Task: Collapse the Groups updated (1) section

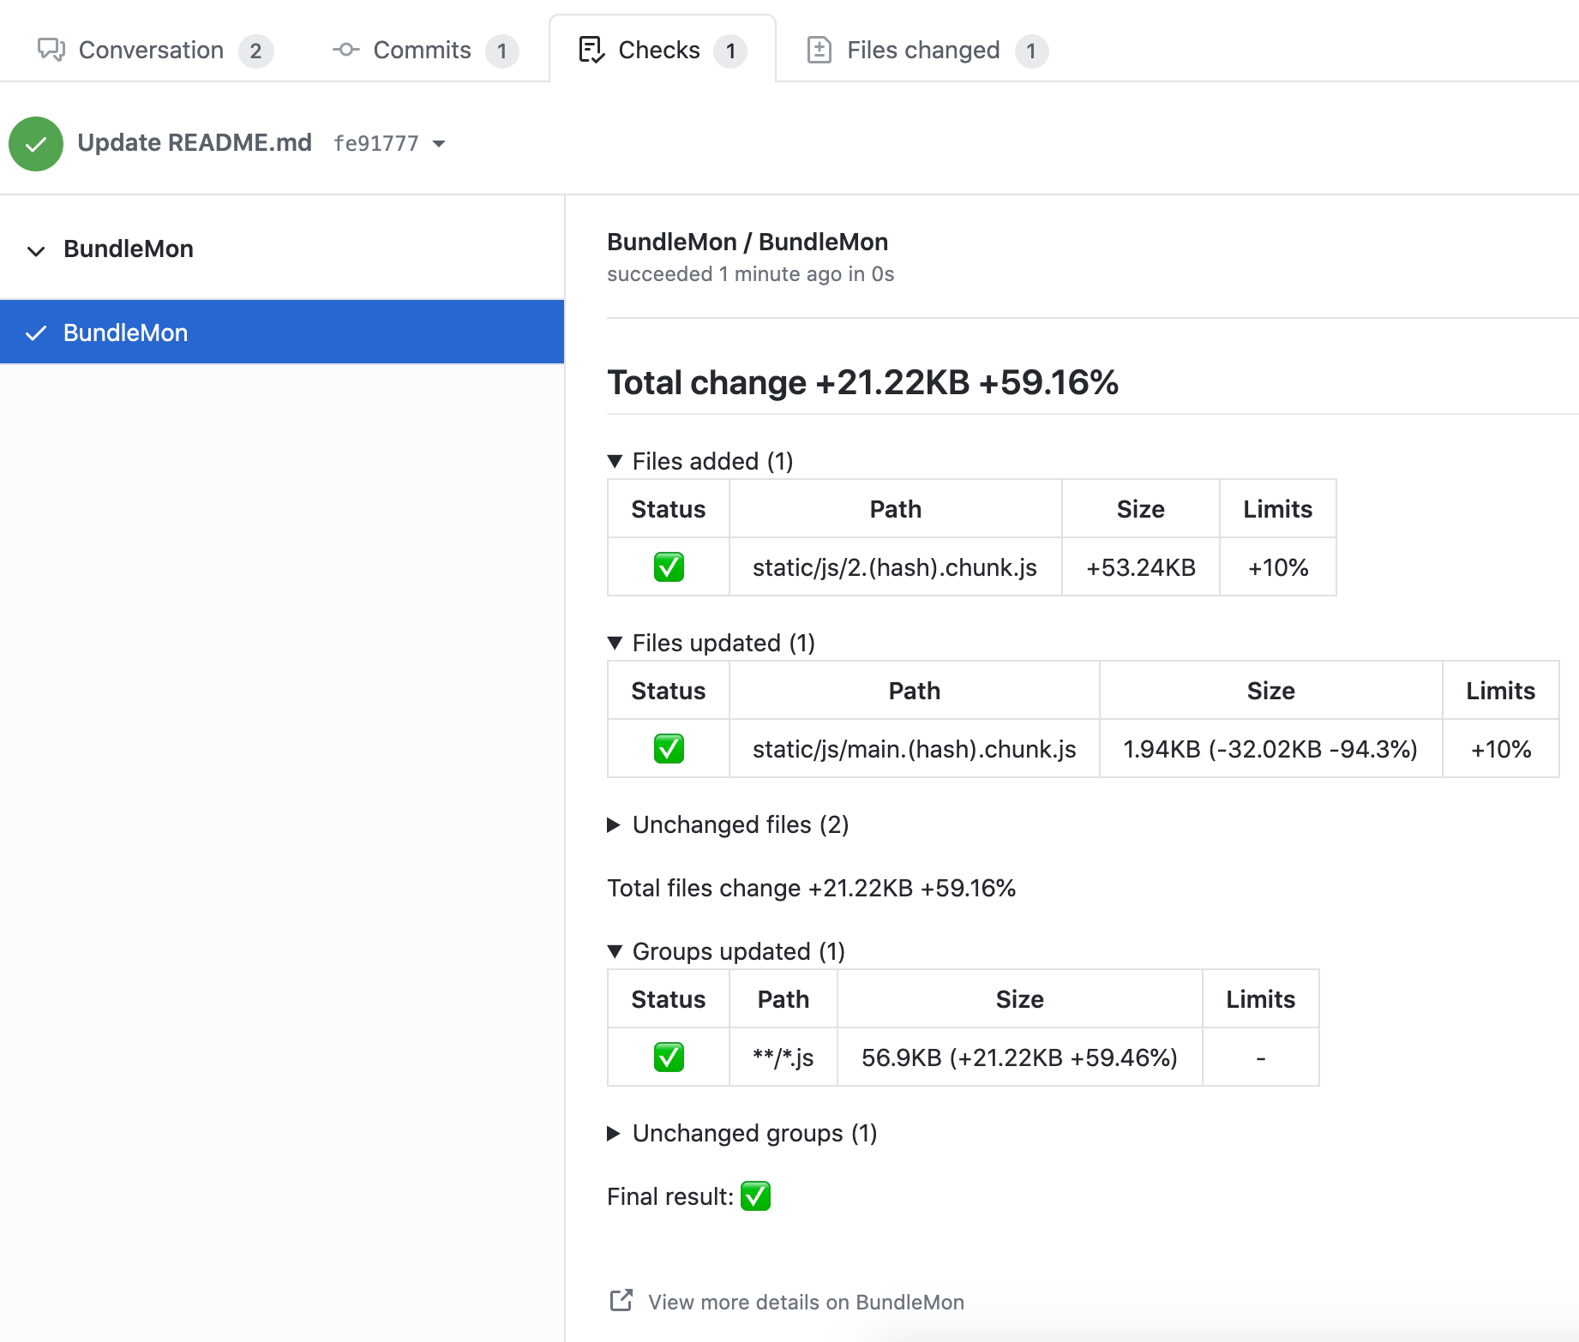Action: [x=726, y=951]
